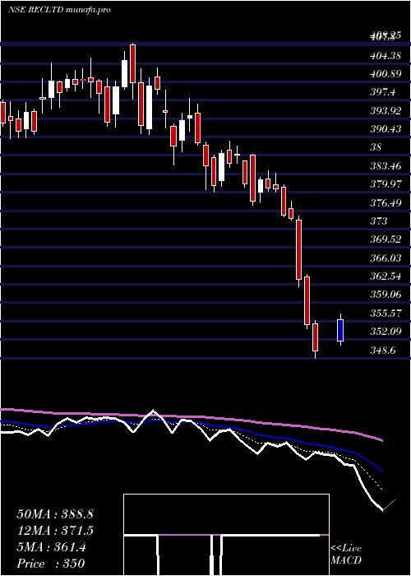Screen dimensions: 411x576
Task: Select the 404.38 price level label
Action: tap(386, 55)
